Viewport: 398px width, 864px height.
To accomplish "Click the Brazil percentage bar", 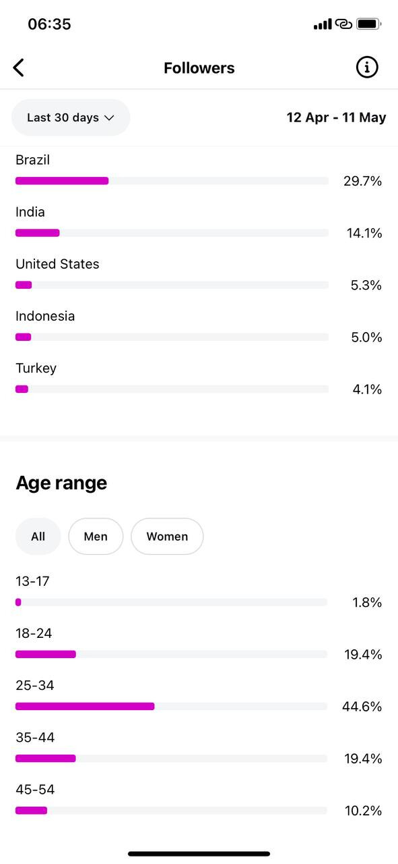I will [172, 181].
